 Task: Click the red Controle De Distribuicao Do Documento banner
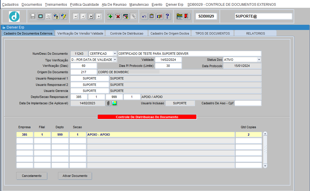147,117
